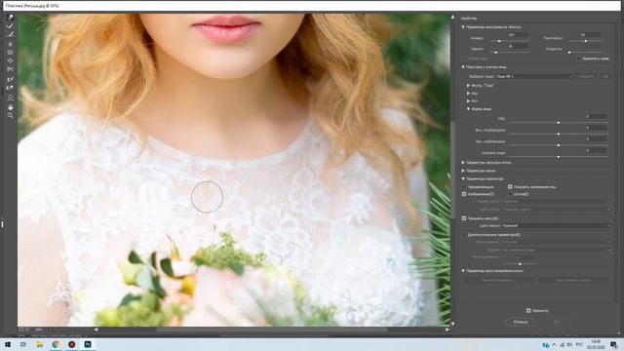The height and width of the screenshot is (351, 624).
Task: Open Google Chrome from the taskbar
Action: 56,344
